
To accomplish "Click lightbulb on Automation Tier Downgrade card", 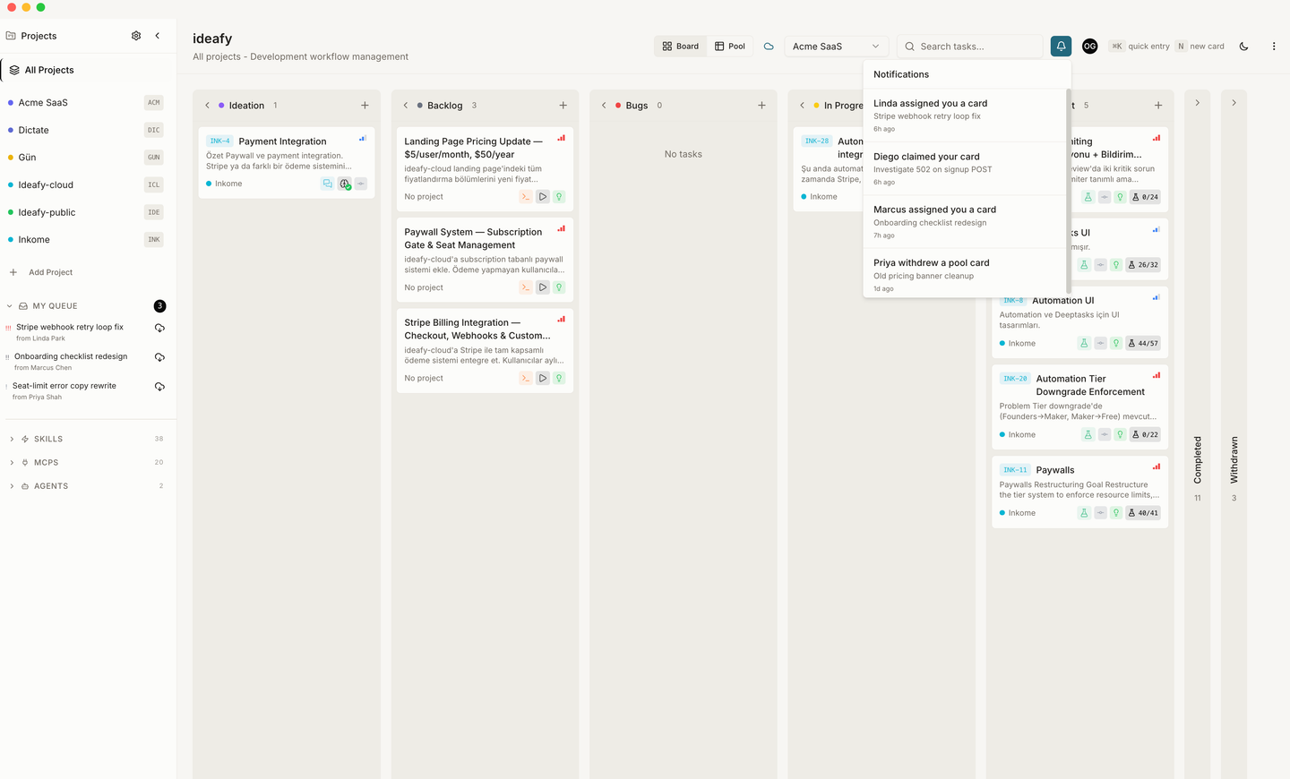I will click(1120, 435).
